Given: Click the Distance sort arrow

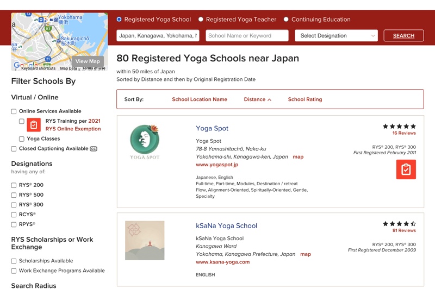Looking at the screenshot, I should 269,100.
